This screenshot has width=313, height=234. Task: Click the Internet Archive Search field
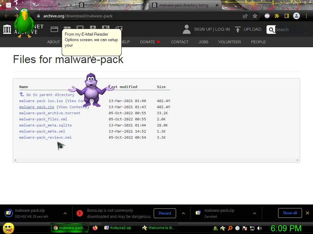click(290, 30)
